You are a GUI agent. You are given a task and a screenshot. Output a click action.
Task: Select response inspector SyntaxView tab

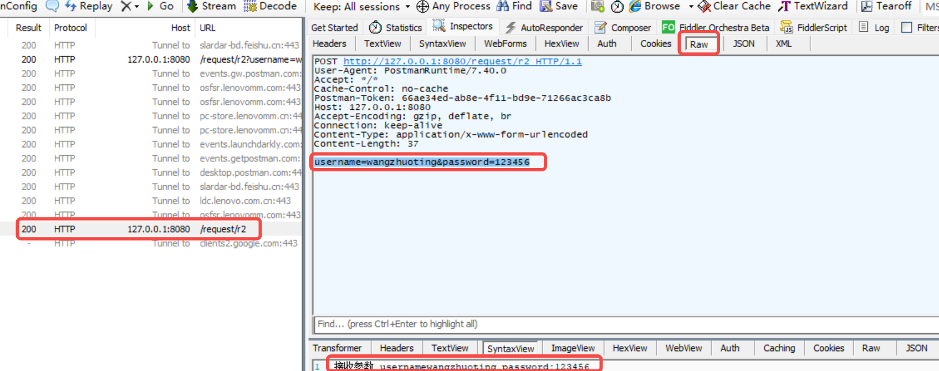511,348
